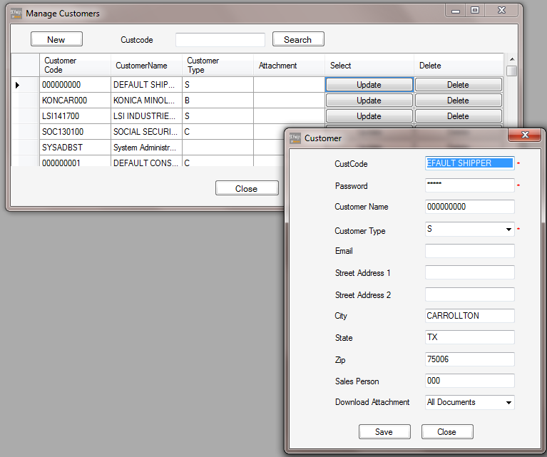Sort by CustomerName column header
Image resolution: width=547 pixels, height=457 pixels.
[x=146, y=66]
